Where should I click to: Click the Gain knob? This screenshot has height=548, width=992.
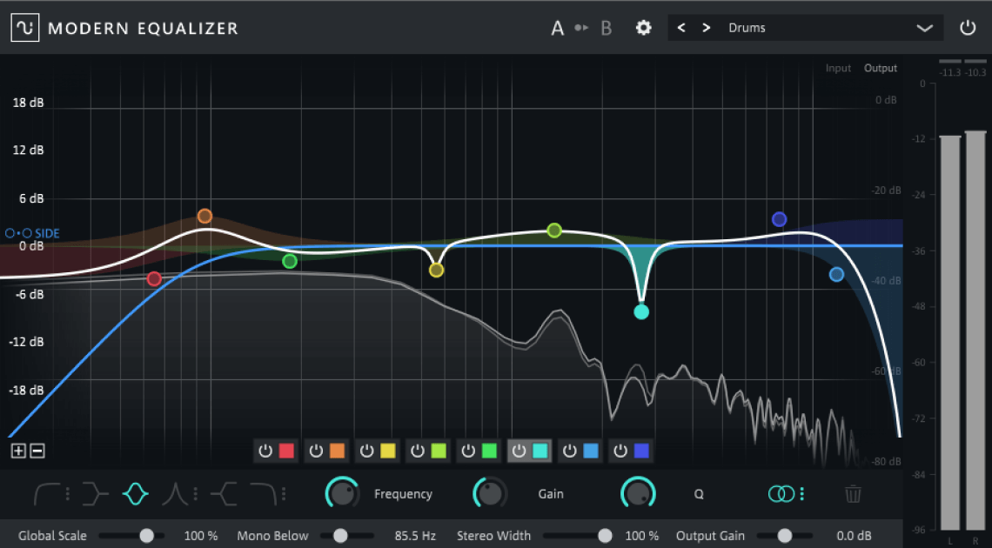tap(490, 494)
